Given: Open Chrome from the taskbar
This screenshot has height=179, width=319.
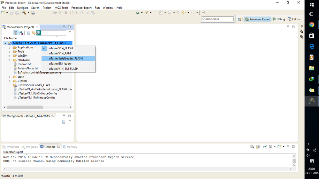Looking at the screenshot, I should [312, 25].
